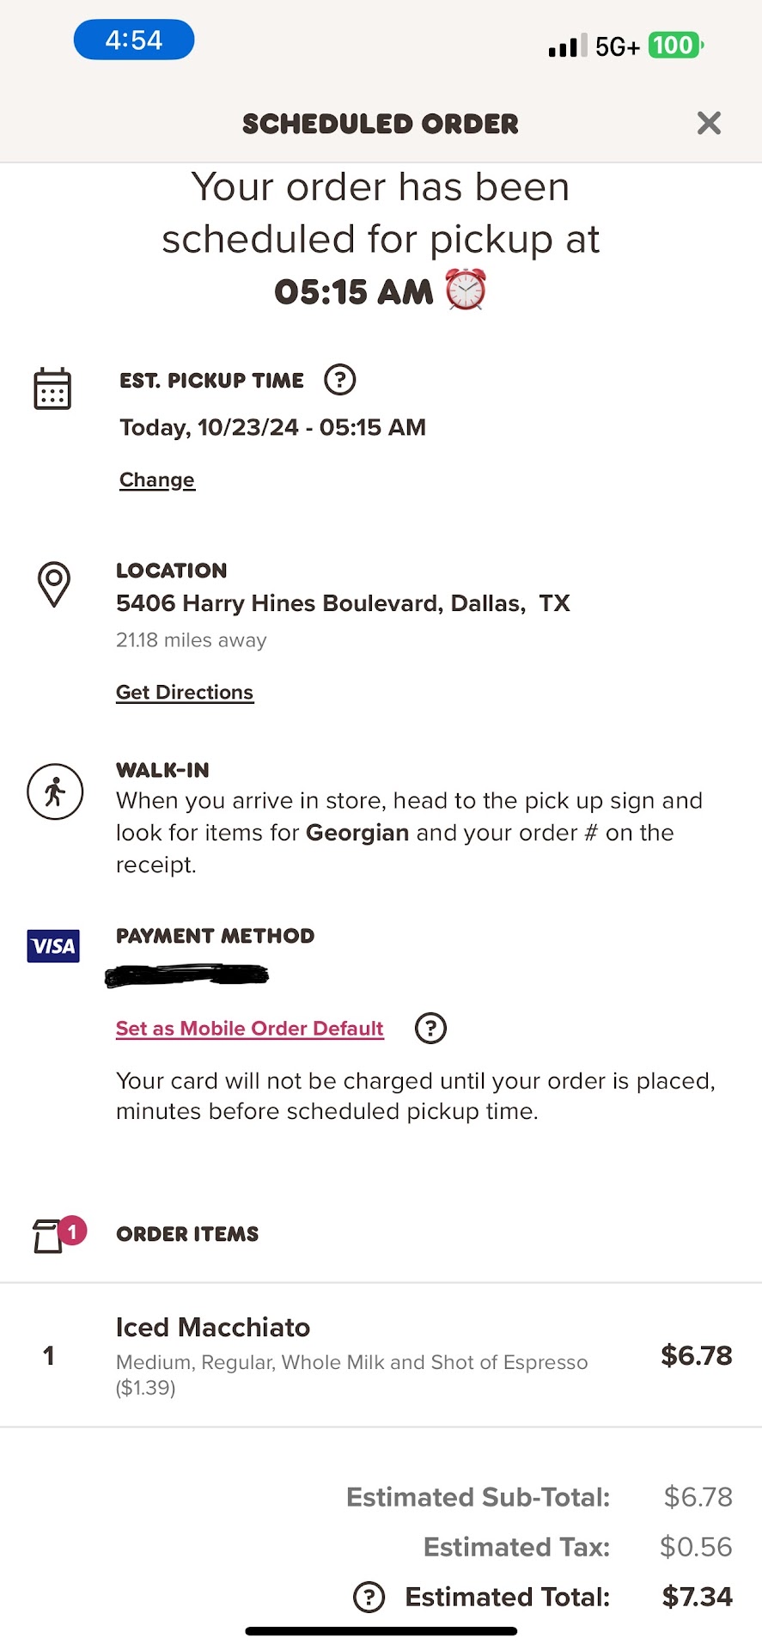
Task: Set card as Mobile Order Default
Action: coord(250,1028)
